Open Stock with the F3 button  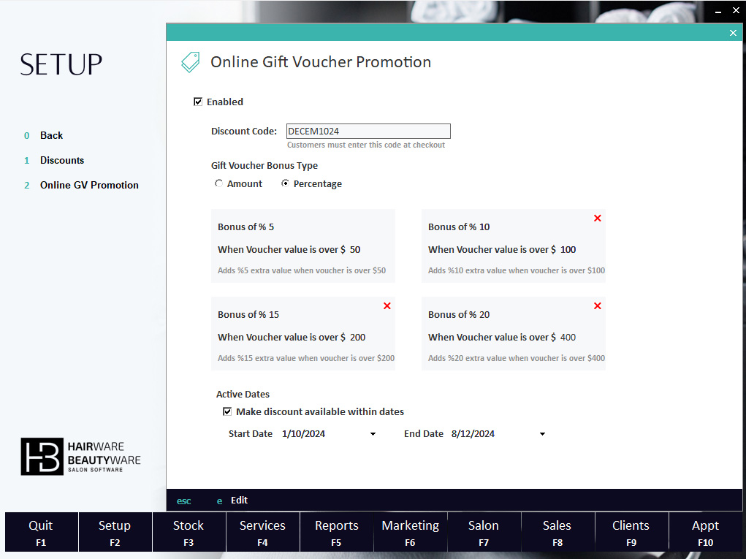pyautogui.click(x=189, y=532)
